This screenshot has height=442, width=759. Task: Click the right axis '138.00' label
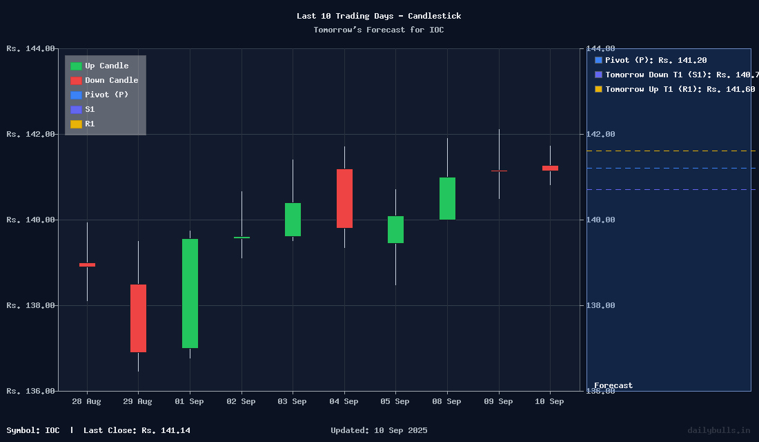click(x=601, y=305)
